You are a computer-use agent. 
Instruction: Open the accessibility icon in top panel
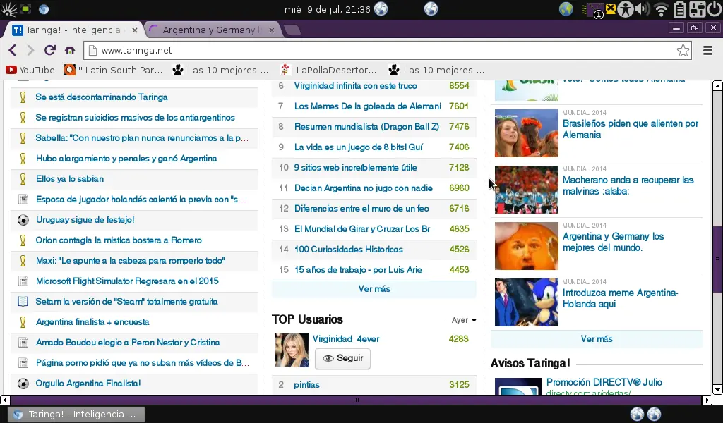pos(626,9)
